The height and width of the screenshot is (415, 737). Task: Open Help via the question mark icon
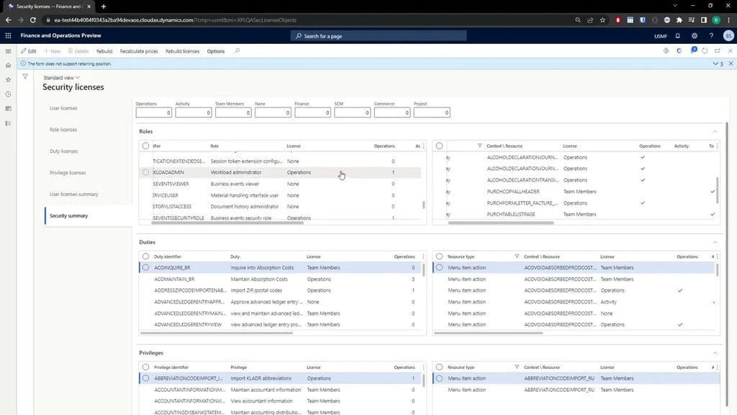point(710,35)
